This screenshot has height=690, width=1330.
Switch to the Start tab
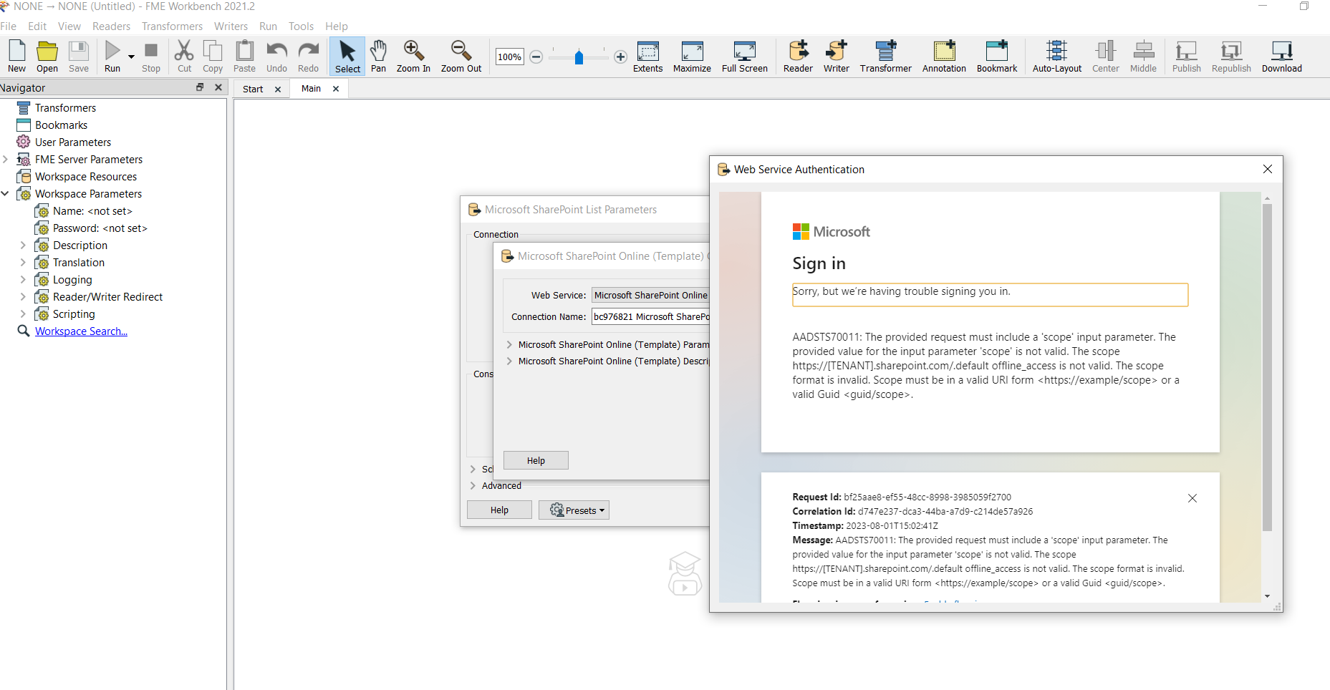(253, 89)
